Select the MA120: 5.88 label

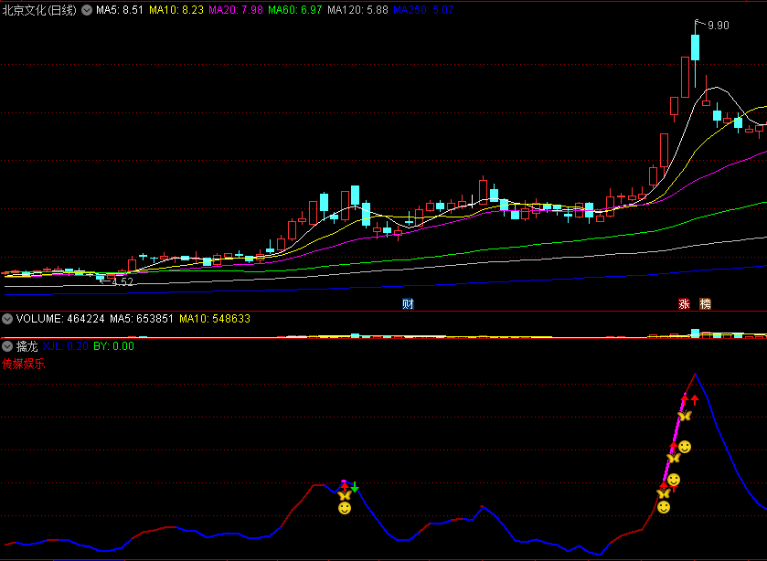(x=357, y=10)
